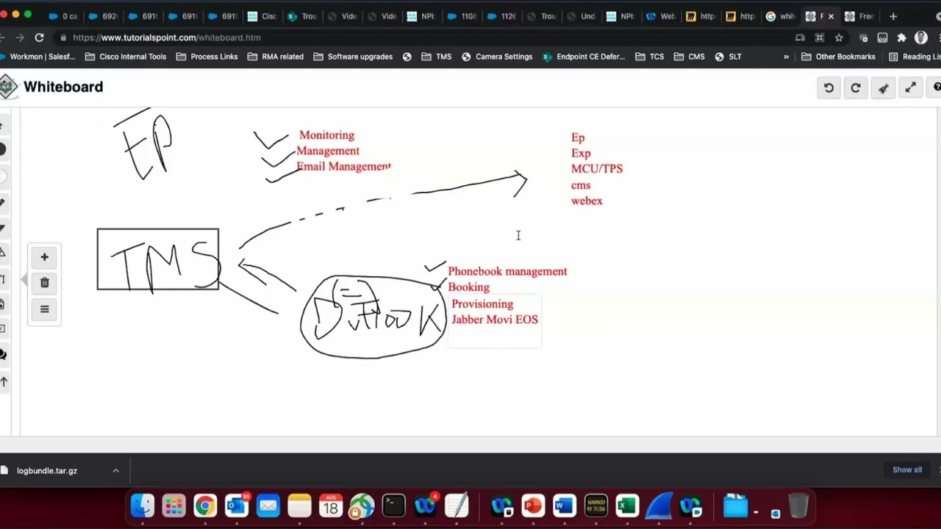Screen dimensions: 941x529
Task: Open the logbundle.tar.gz downloaded file
Action: coord(47,471)
